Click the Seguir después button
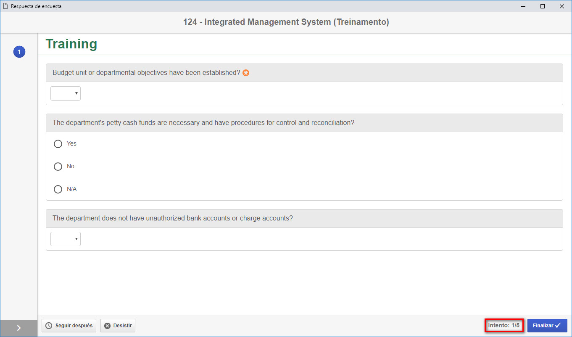This screenshot has height=337, width=572. tap(69, 326)
